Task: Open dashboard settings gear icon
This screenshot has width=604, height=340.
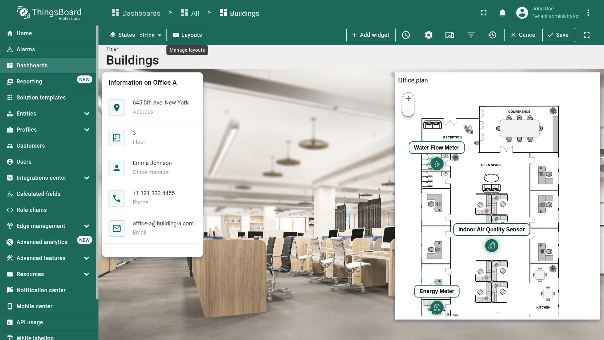Action: click(428, 35)
